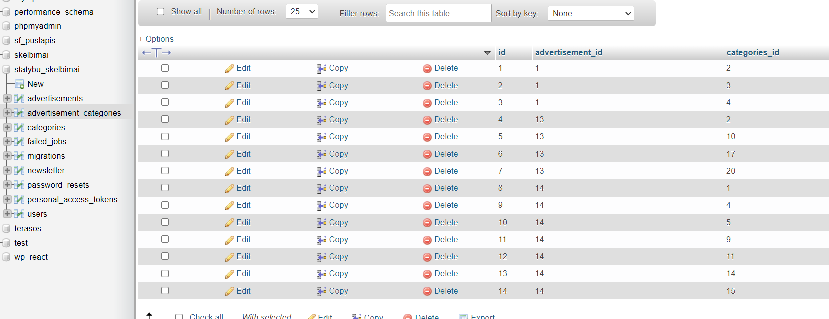The image size is (829, 319).
Task: Tick the Show all checkbox
Action: coord(161,11)
